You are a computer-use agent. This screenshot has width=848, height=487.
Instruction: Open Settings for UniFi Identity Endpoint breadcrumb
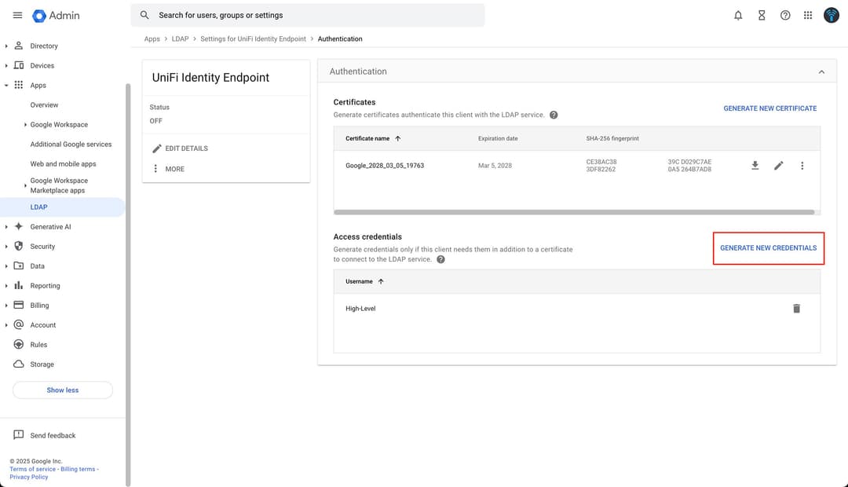click(x=253, y=39)
